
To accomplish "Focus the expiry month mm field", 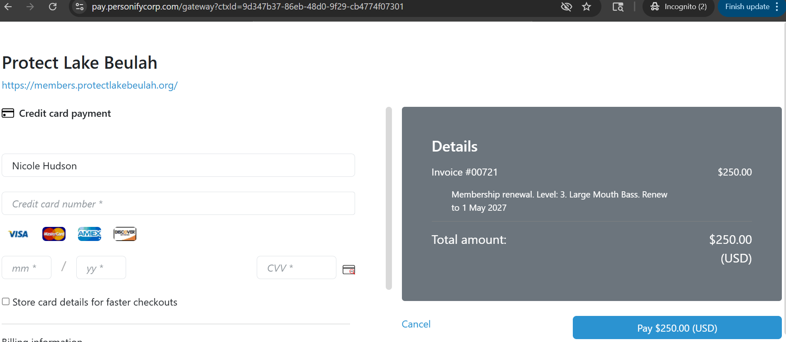I will (27, 267).
